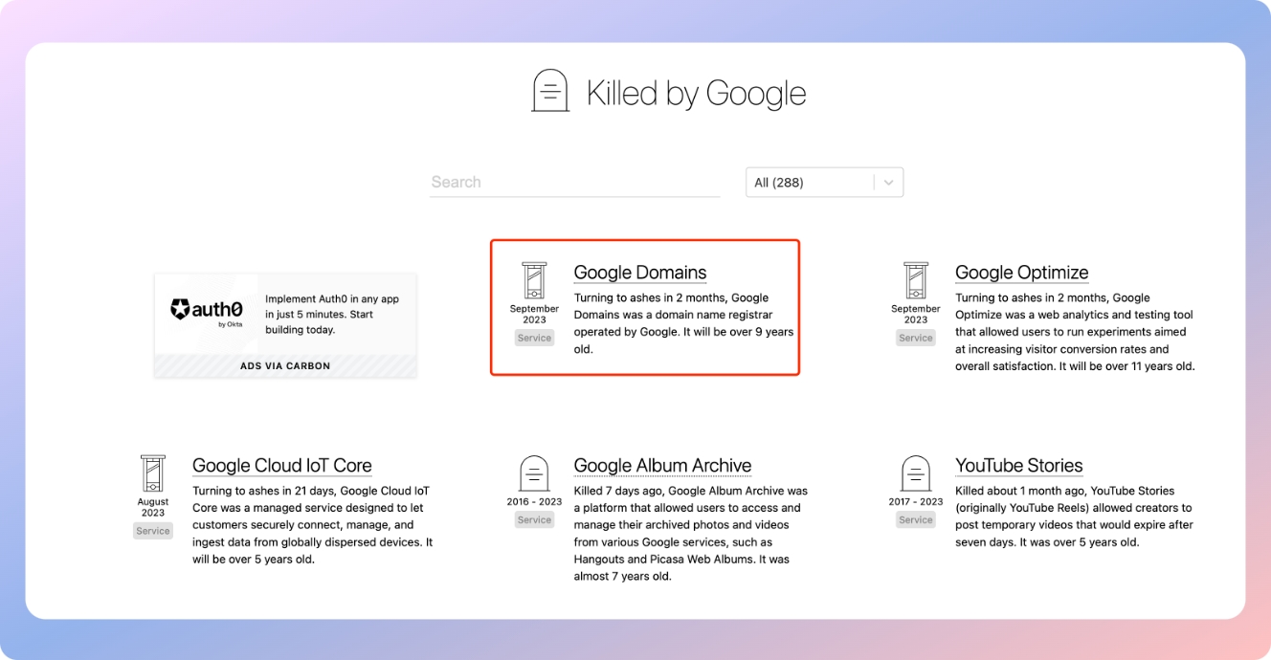The width and height of the screenshot is (1271, 660).
Task: Open the All (288) filter dropdown
Action: coord(809,182)
